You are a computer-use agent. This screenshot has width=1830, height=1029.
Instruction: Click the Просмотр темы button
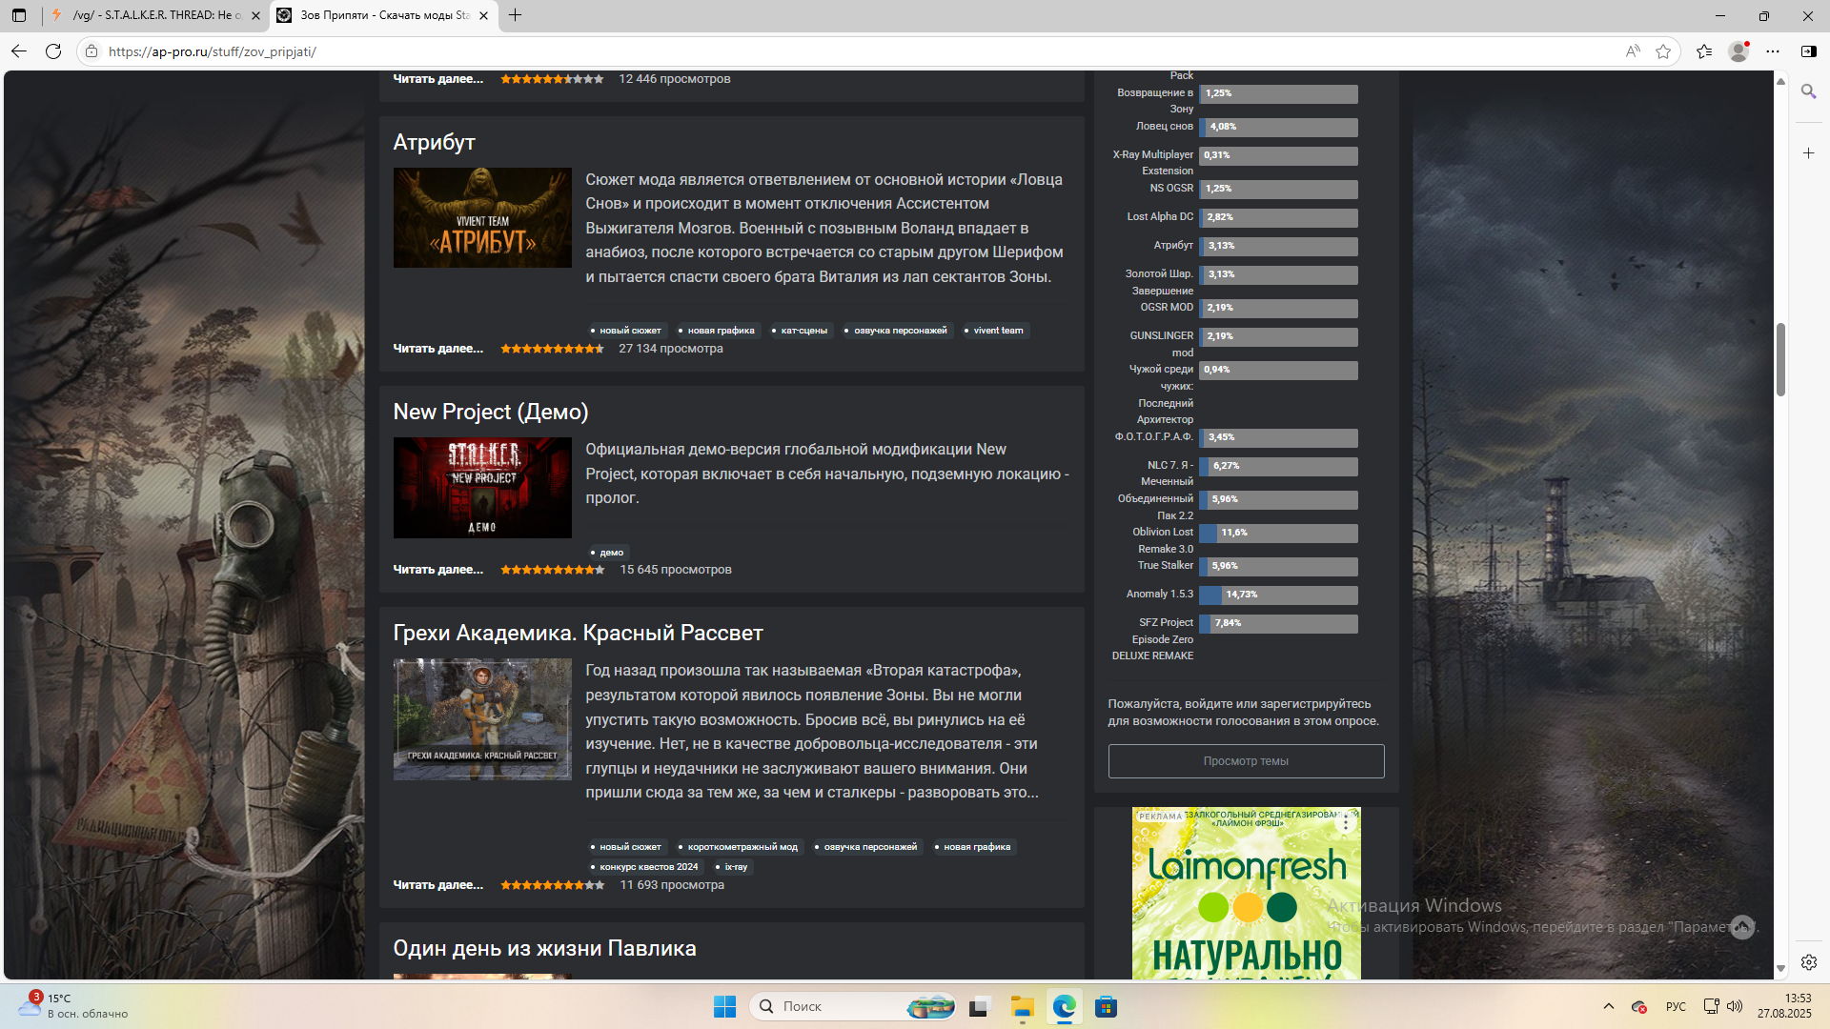1246,761
